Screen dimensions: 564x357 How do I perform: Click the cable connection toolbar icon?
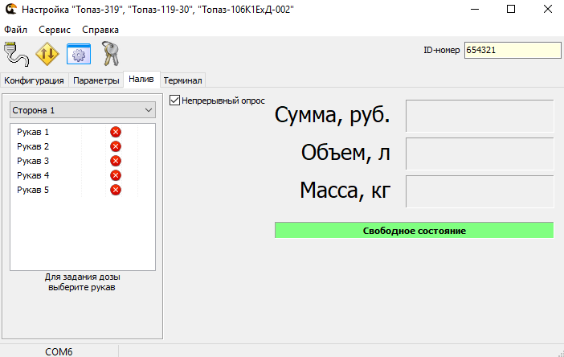tap(17, 54)
